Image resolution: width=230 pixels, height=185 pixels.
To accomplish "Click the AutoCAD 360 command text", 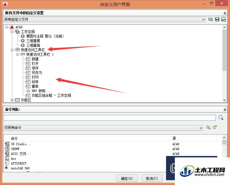I will point(20,168).
